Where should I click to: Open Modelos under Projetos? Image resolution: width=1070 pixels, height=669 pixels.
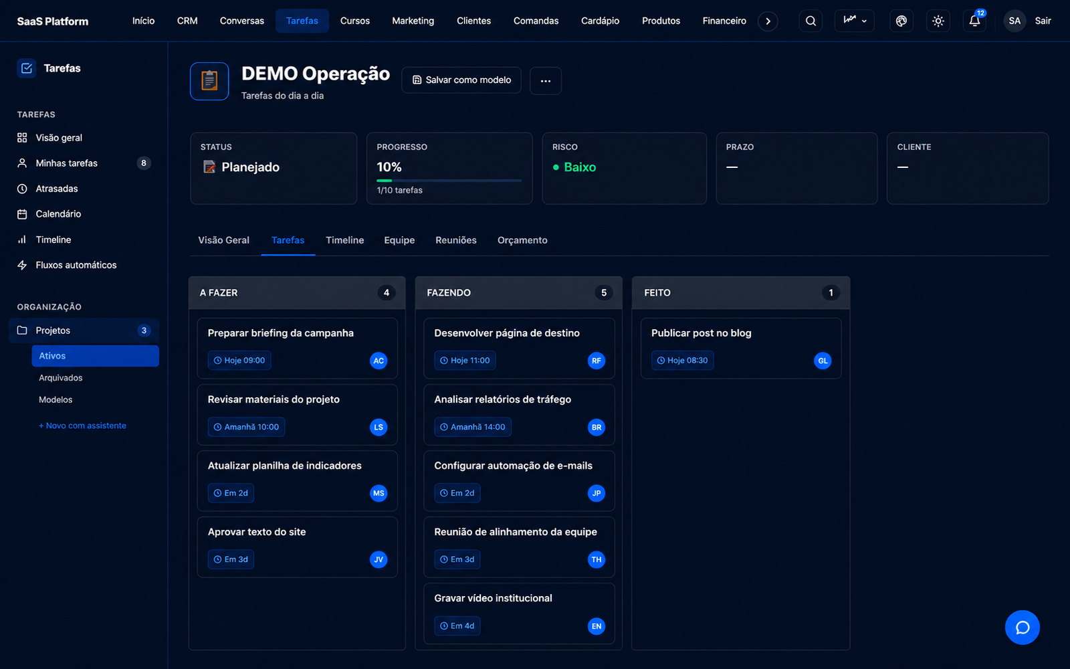click(x=56, y=399)
